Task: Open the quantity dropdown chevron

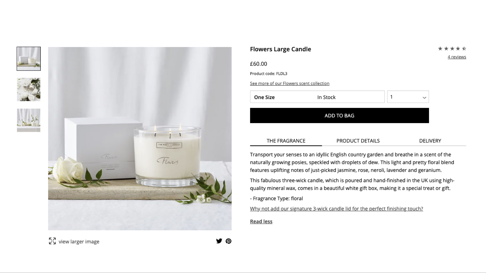Action: (x=424, y=97)
